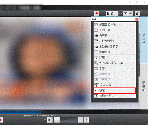
Task: Select the 表示切換 menu entry
Action: [115, 52]
